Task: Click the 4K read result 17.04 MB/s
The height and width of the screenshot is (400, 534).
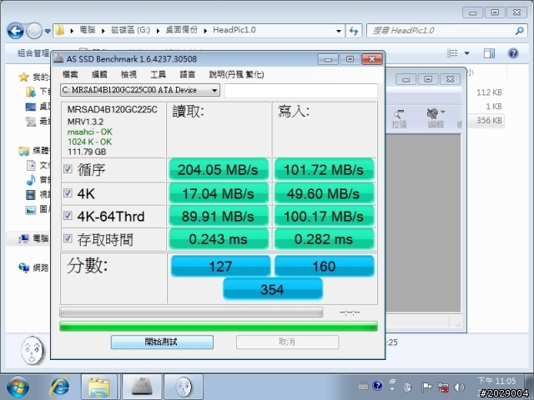Action: click(x=219, y=193)
